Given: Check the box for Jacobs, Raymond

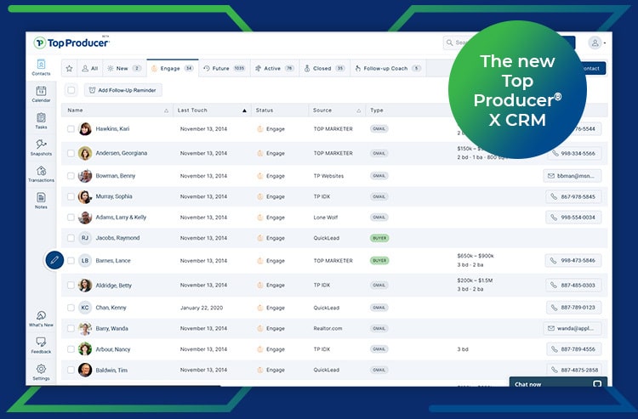Looking at the screenshot, I should (71, 238).
